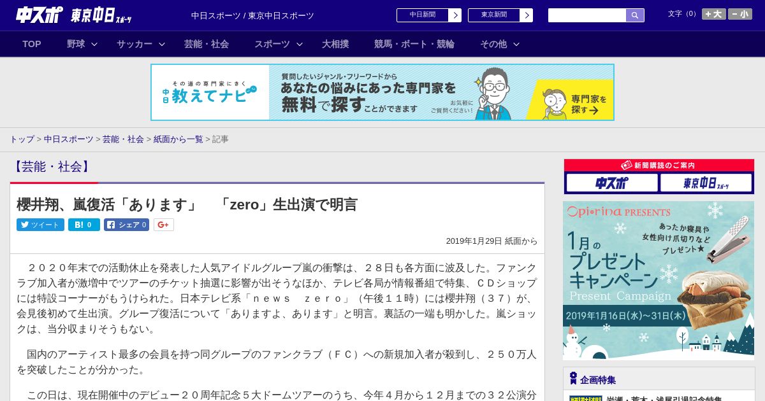
Task: Go to 紙面から一覧 breadcrumb link
Action: point(178,139)
